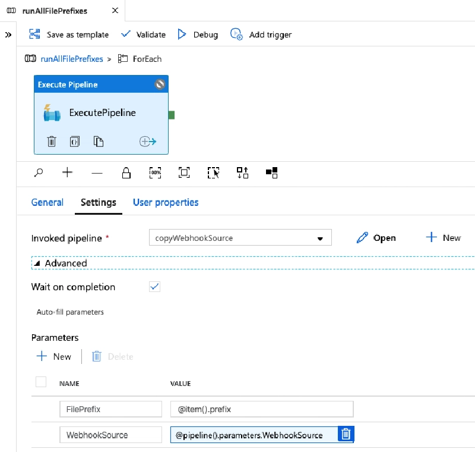Lock the pipeline canvas
The width and height of the screenshot is (475, 452).
125,172
